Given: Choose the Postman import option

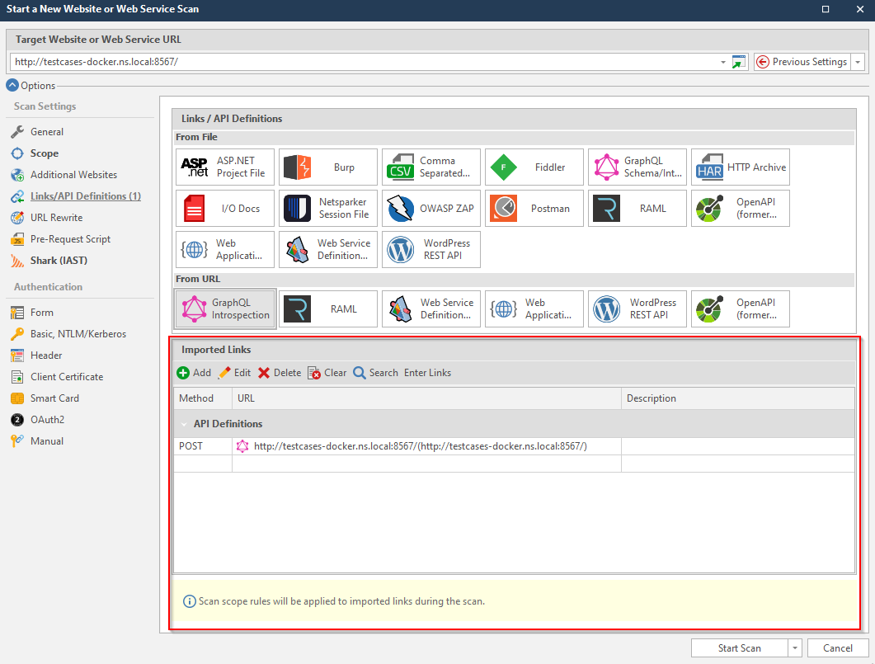Looking at the screenshot, I should click(534, 209).
